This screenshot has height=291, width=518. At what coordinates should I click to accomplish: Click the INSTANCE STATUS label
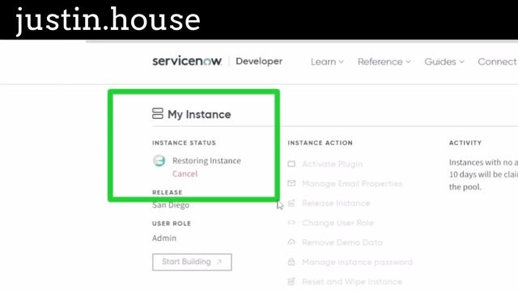pos(184,143)
